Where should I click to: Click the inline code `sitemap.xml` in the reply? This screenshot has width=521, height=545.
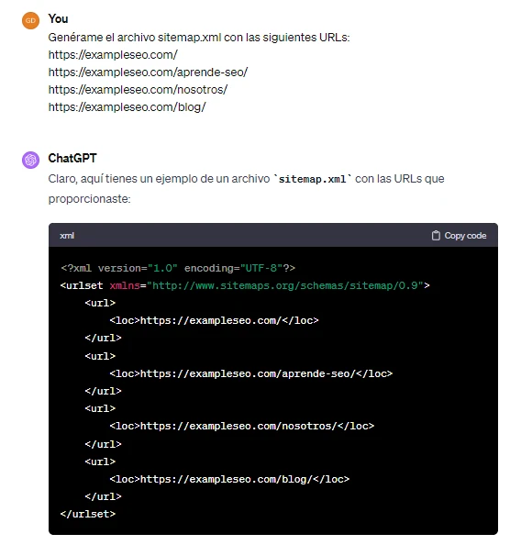coord(313,179)
